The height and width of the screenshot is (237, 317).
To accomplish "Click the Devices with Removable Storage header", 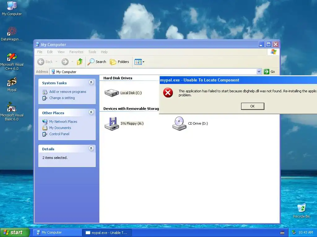I will 131,109.
